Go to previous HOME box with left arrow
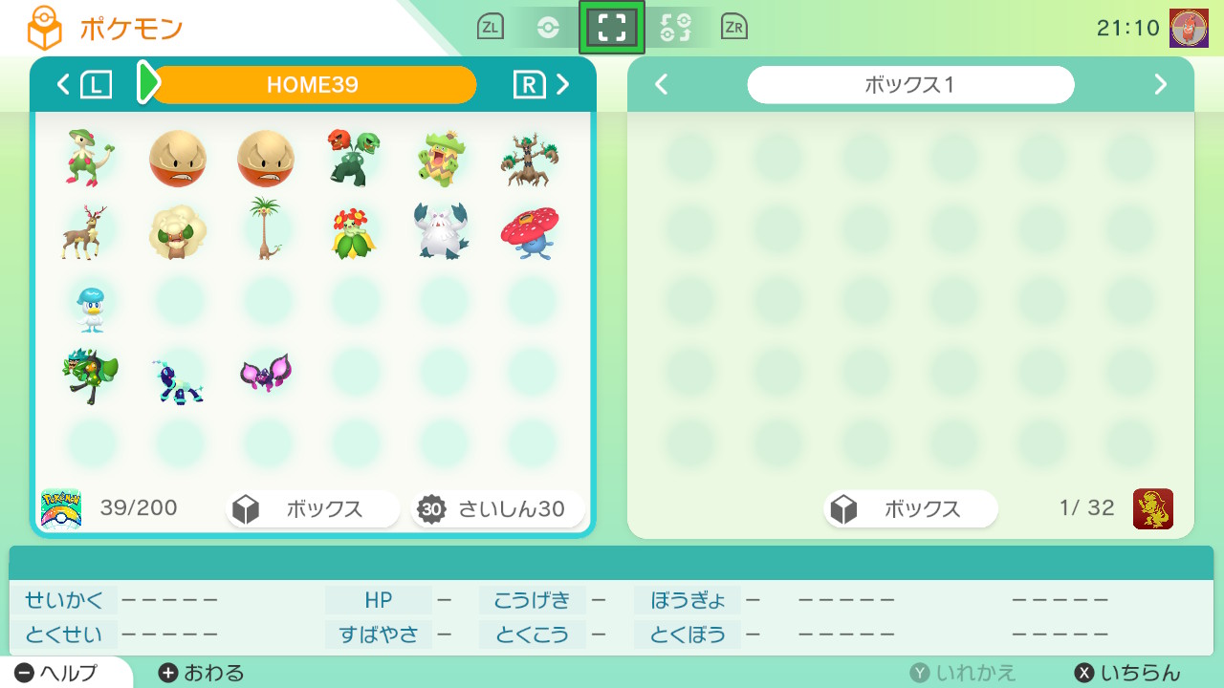 (63, 85)
